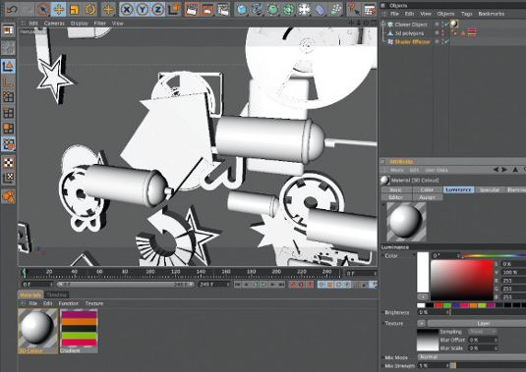Open the array modeling objects icon
Viewport: 526px width, 372px height.
click(x=288, y=9)
